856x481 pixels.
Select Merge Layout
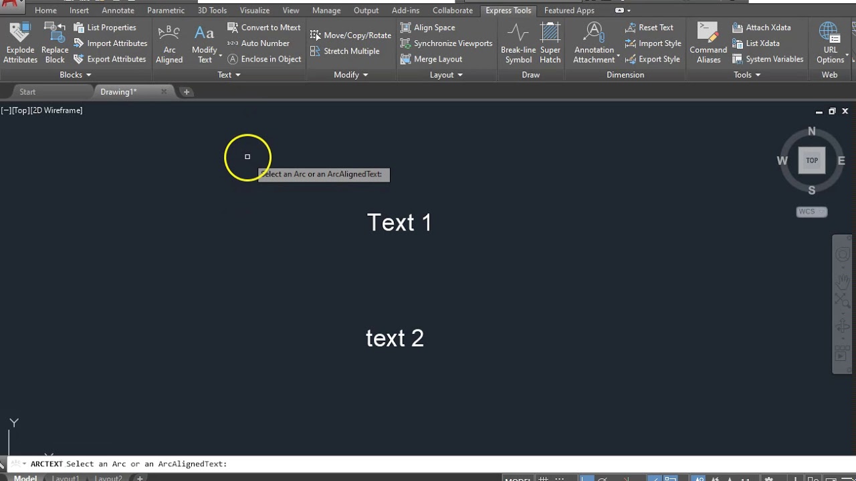(431, 59)
